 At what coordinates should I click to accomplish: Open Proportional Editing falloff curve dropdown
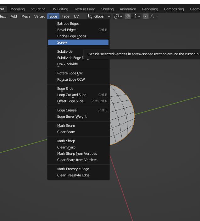click(x=153, y=17)
